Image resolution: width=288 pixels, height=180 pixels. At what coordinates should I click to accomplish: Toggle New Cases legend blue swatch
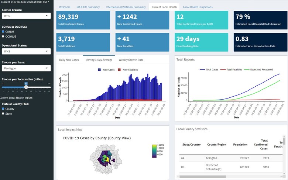[x=100, y=70]
